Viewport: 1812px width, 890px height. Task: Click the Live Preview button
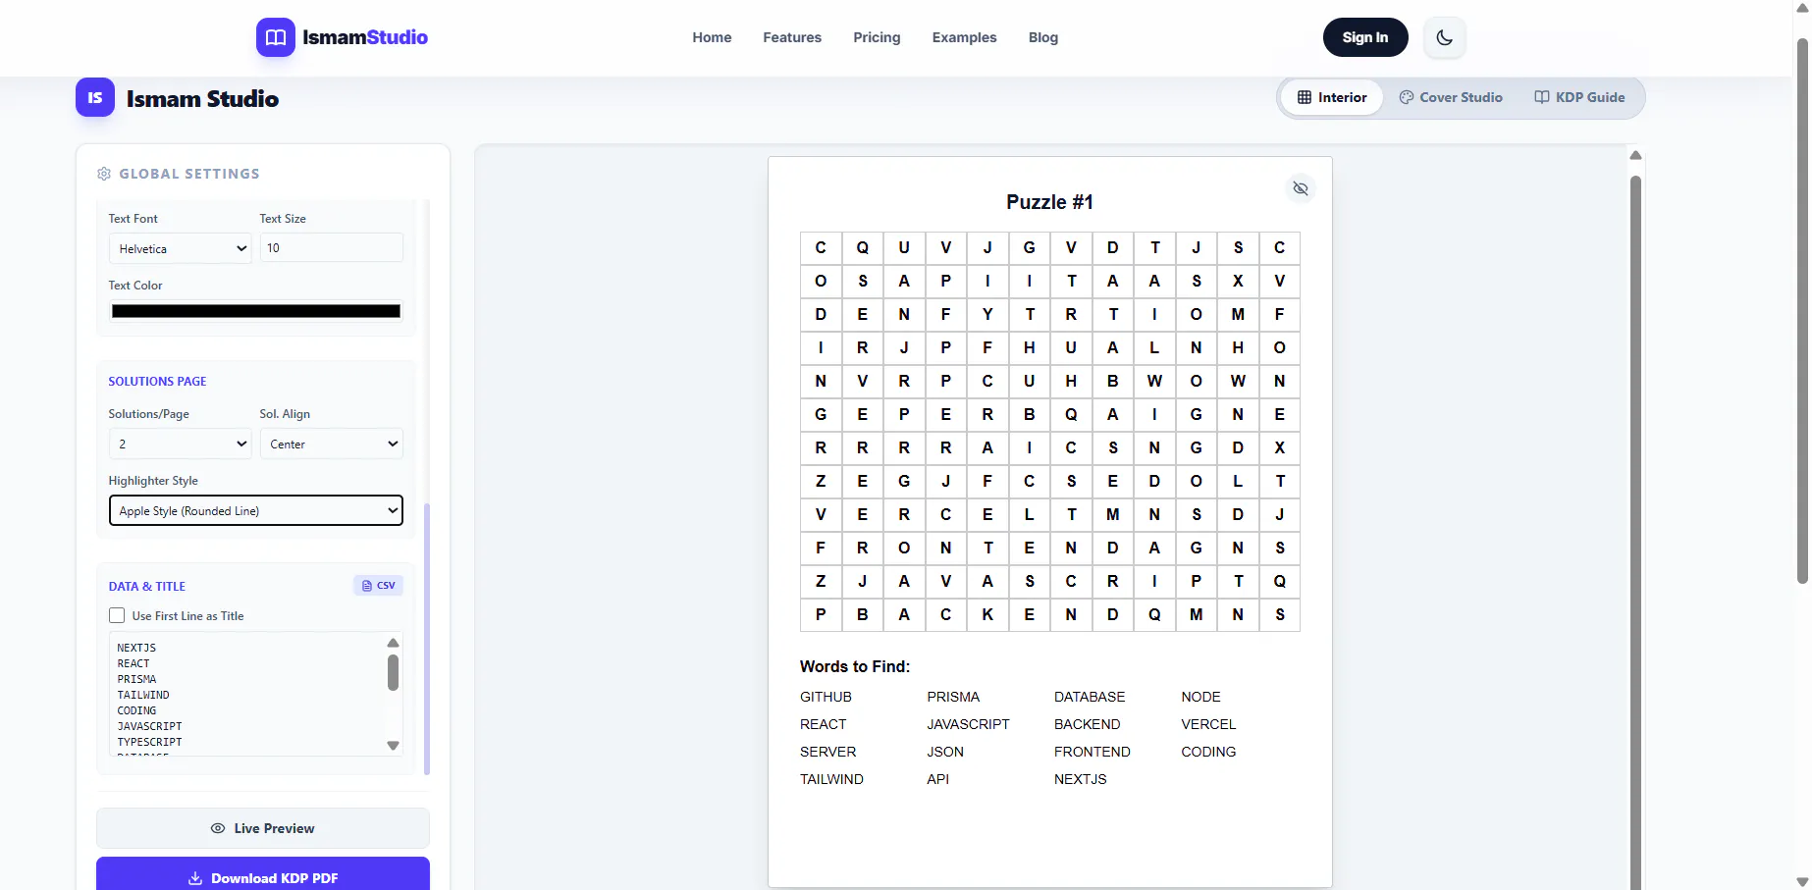coord(263,828)
